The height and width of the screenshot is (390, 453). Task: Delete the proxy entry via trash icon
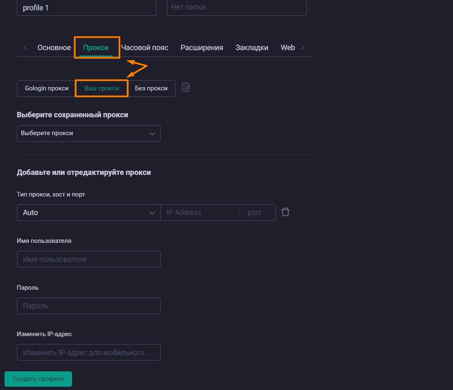click(285, 212)
